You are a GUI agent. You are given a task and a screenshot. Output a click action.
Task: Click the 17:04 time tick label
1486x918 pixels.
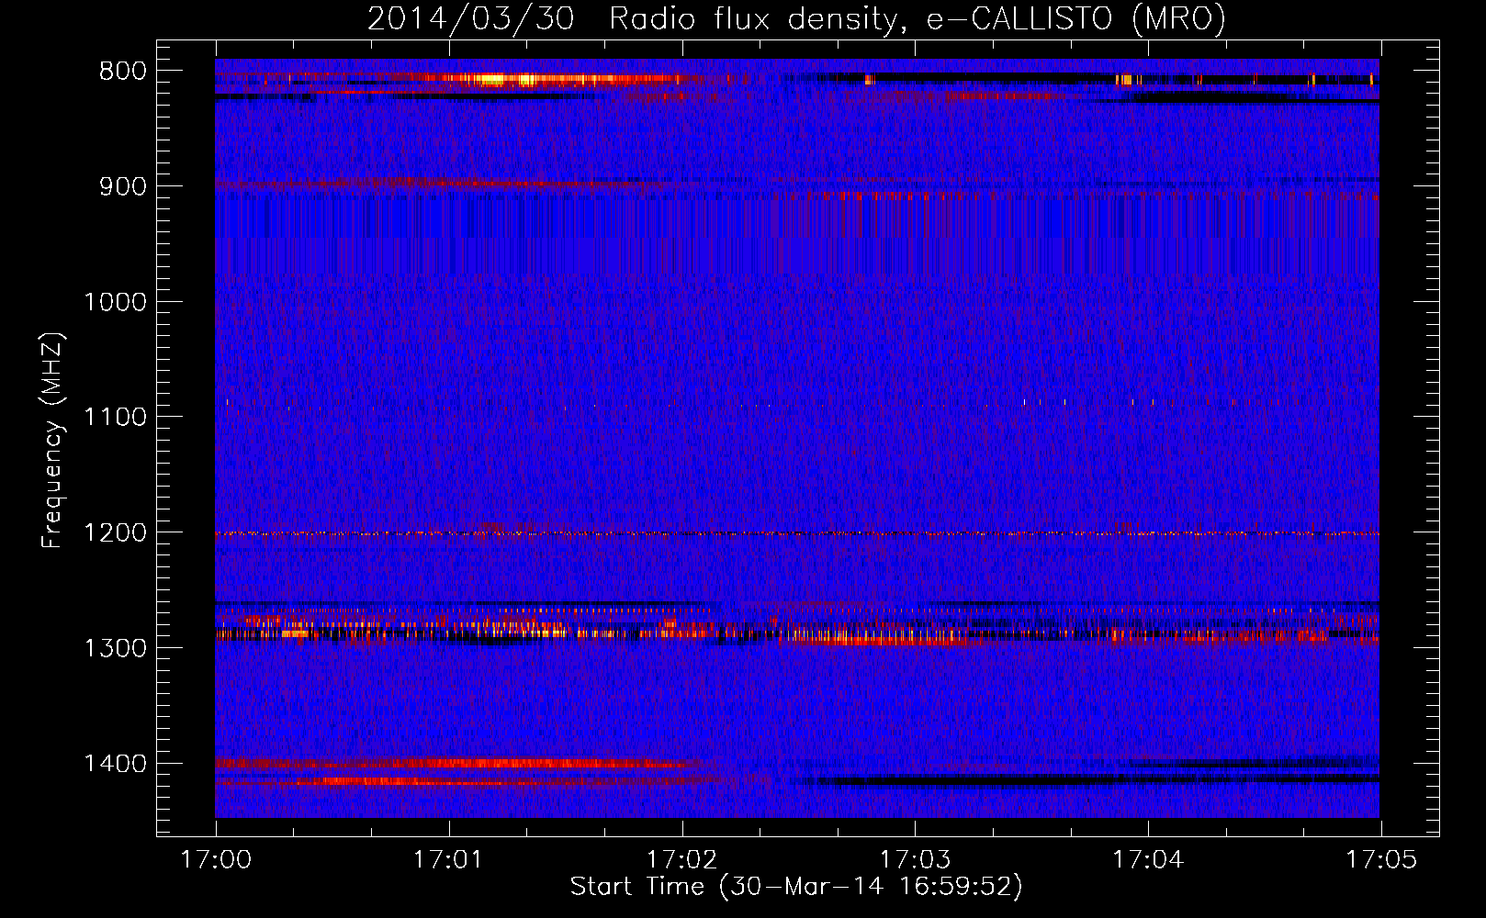coord(1148,860)
